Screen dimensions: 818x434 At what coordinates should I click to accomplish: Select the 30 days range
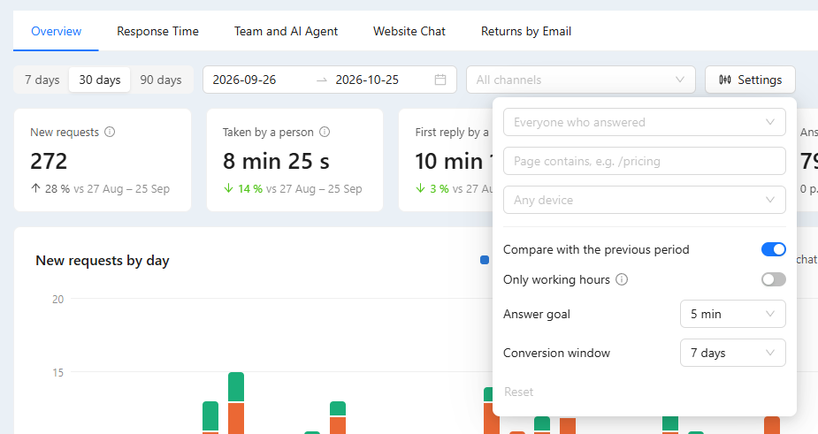tap(100, 80)
